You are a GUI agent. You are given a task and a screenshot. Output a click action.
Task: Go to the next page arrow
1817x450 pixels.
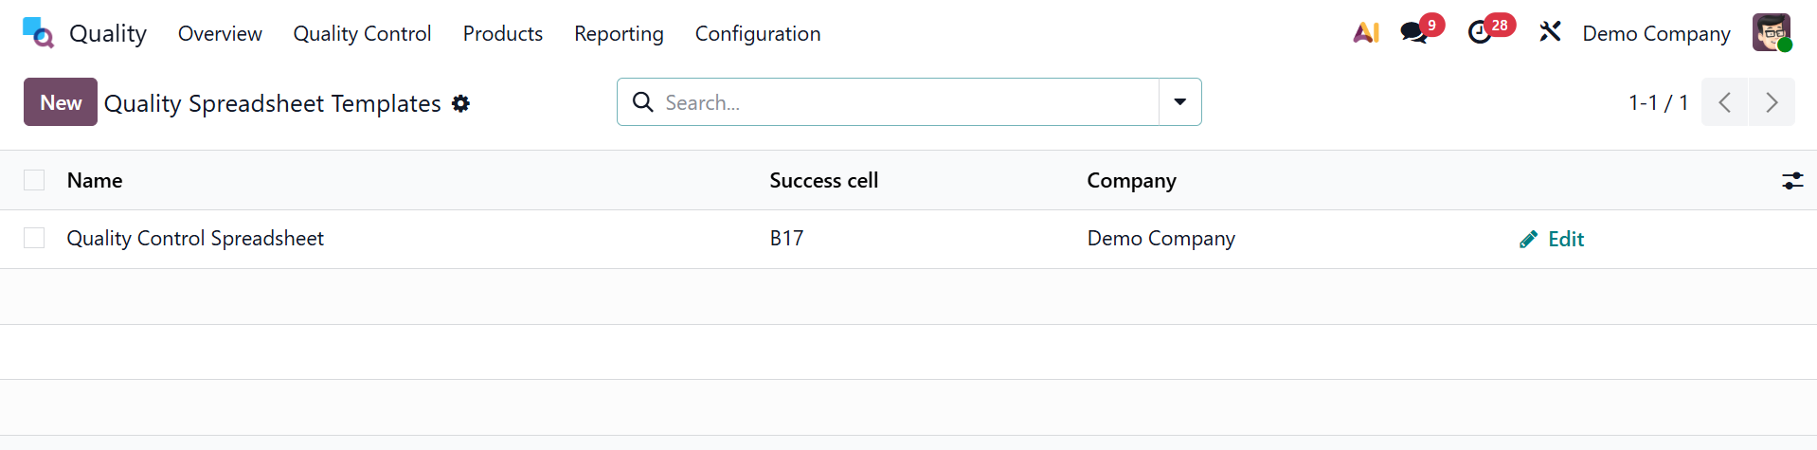[1772, 102]
